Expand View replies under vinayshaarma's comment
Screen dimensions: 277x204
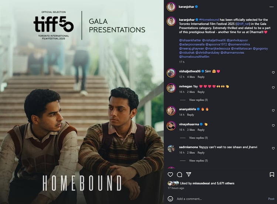[198, 138]
